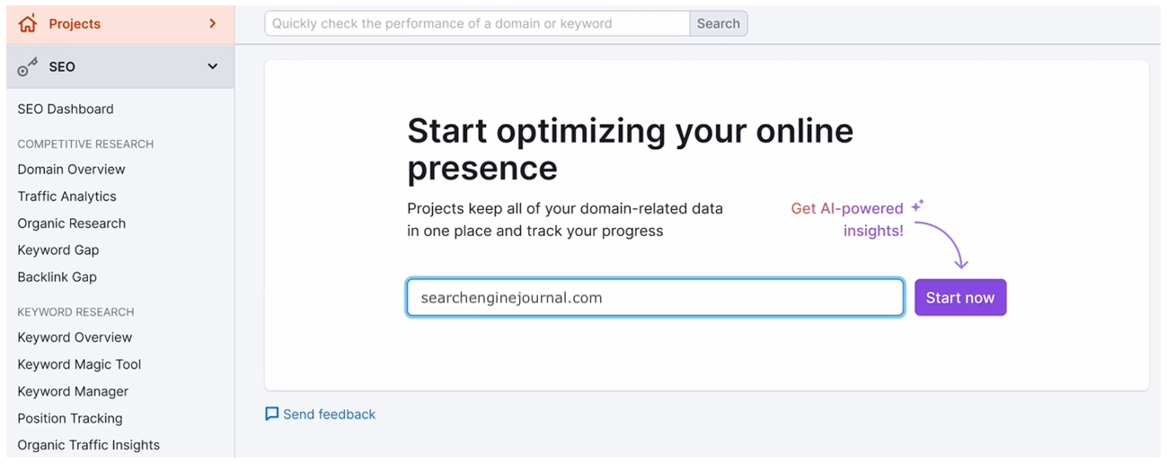The height and width of the screenshot is (463, 1166).
Task: Open Organic Traffic Insights
Action: (88, 445)
